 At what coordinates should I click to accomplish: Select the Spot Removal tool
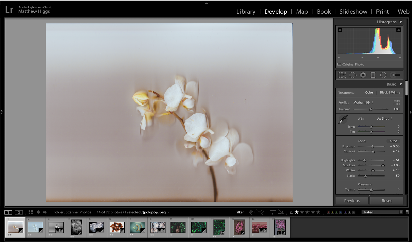click(x=353, y=75)
